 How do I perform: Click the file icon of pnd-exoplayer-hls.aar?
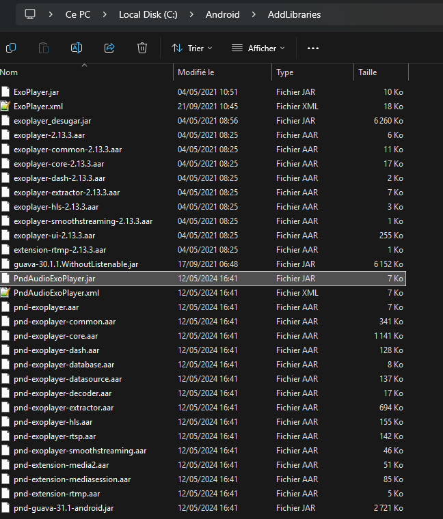[x=5, y=422]
